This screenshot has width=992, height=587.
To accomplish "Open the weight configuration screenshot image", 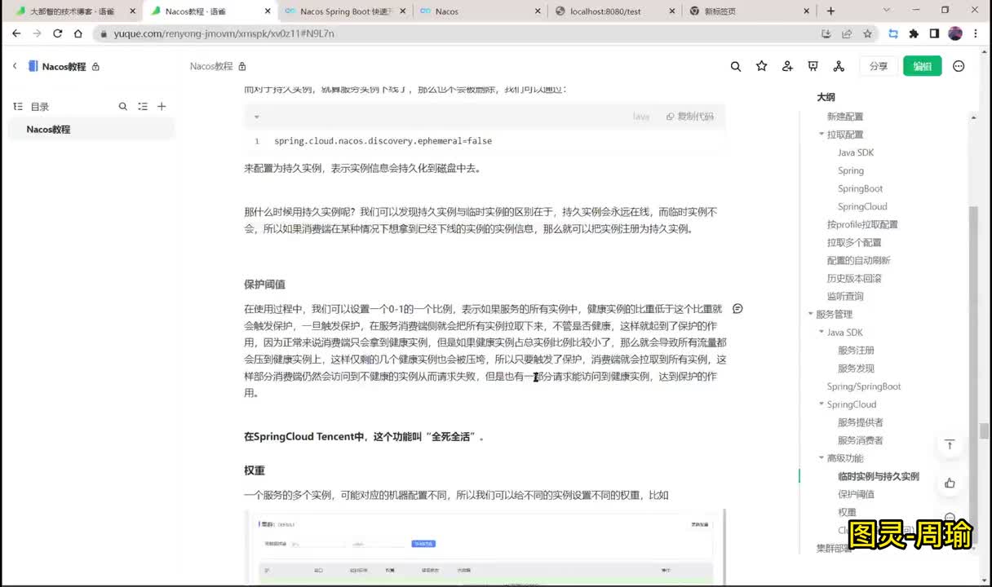I will tap(485, 548).
